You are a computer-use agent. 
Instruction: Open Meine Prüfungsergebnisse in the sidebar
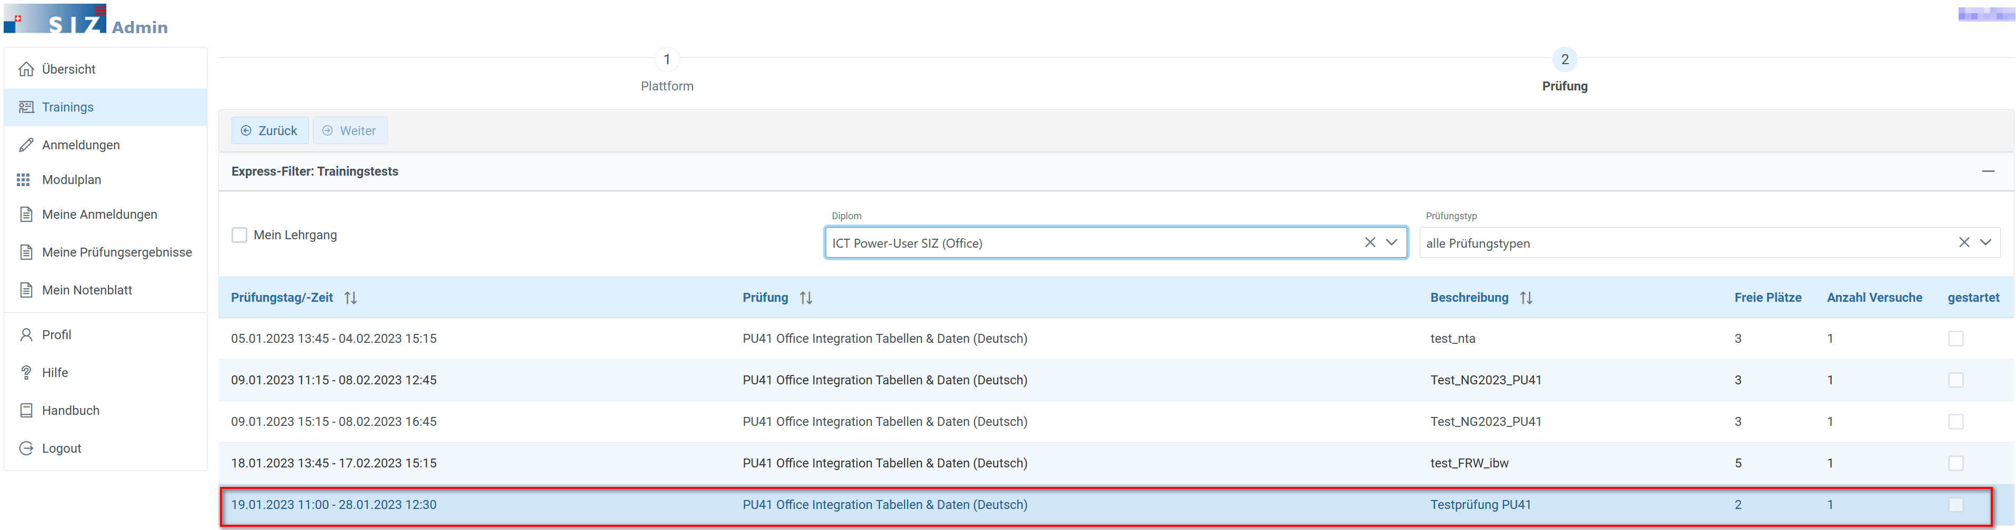click(106, 252)
